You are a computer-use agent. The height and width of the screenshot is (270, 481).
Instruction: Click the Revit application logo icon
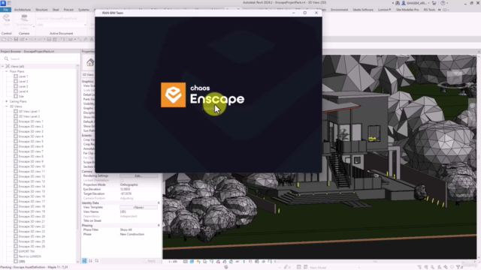click(x=3, y=3)
